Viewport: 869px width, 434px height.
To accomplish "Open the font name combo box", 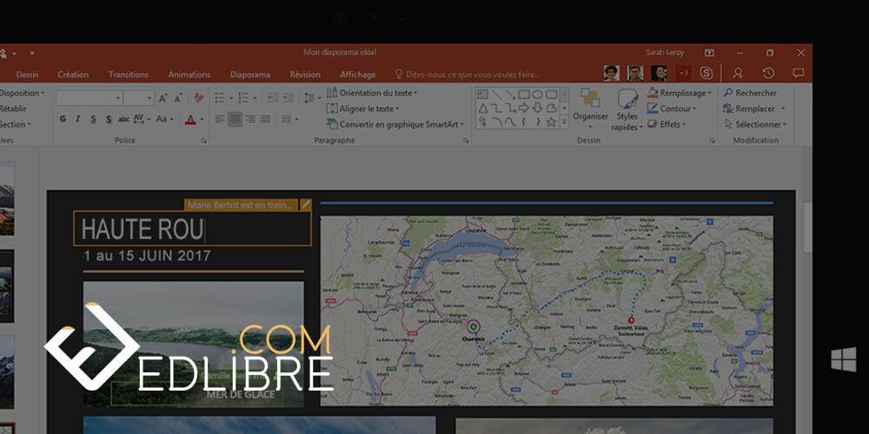I will pos(90,99).
